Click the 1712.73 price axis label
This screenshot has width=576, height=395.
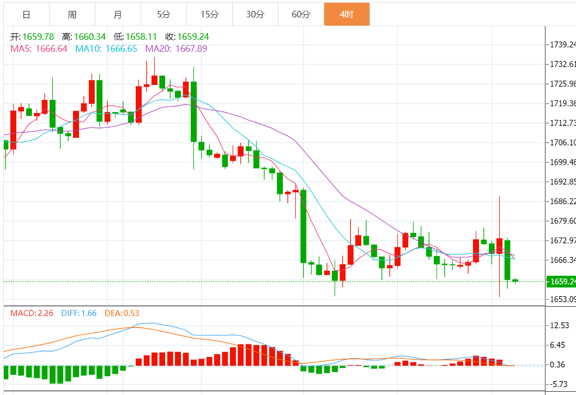coord(562,123)
